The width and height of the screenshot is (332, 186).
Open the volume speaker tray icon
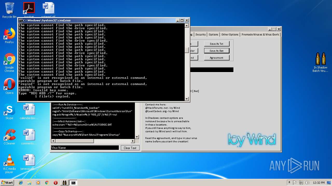(307, 183)
